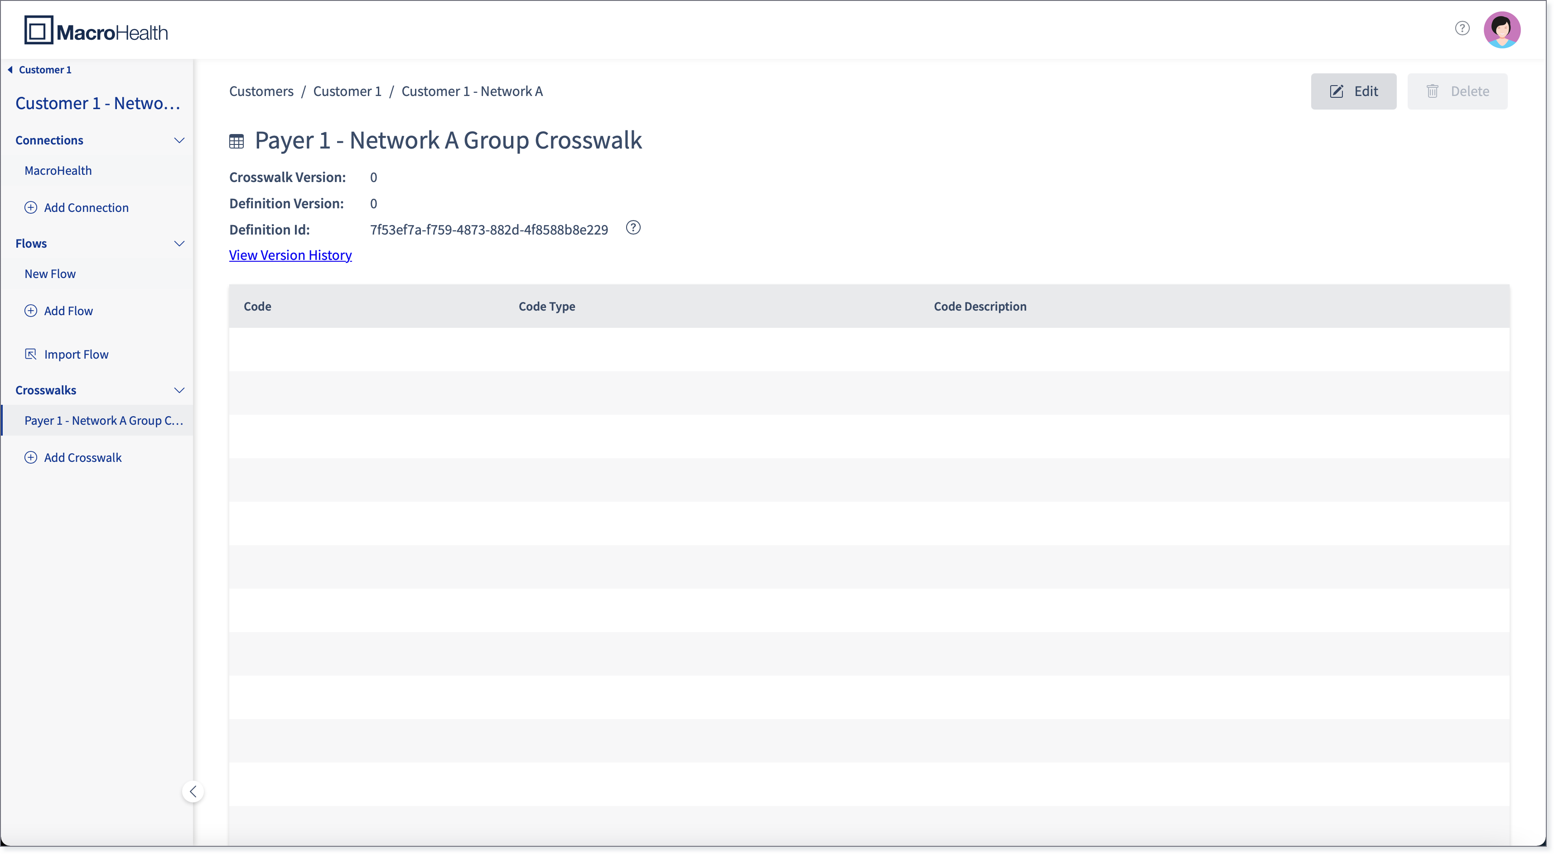Click the Code Type column header
The height and width of the screenshot is (854, 1554).
(x=547, y=307)
